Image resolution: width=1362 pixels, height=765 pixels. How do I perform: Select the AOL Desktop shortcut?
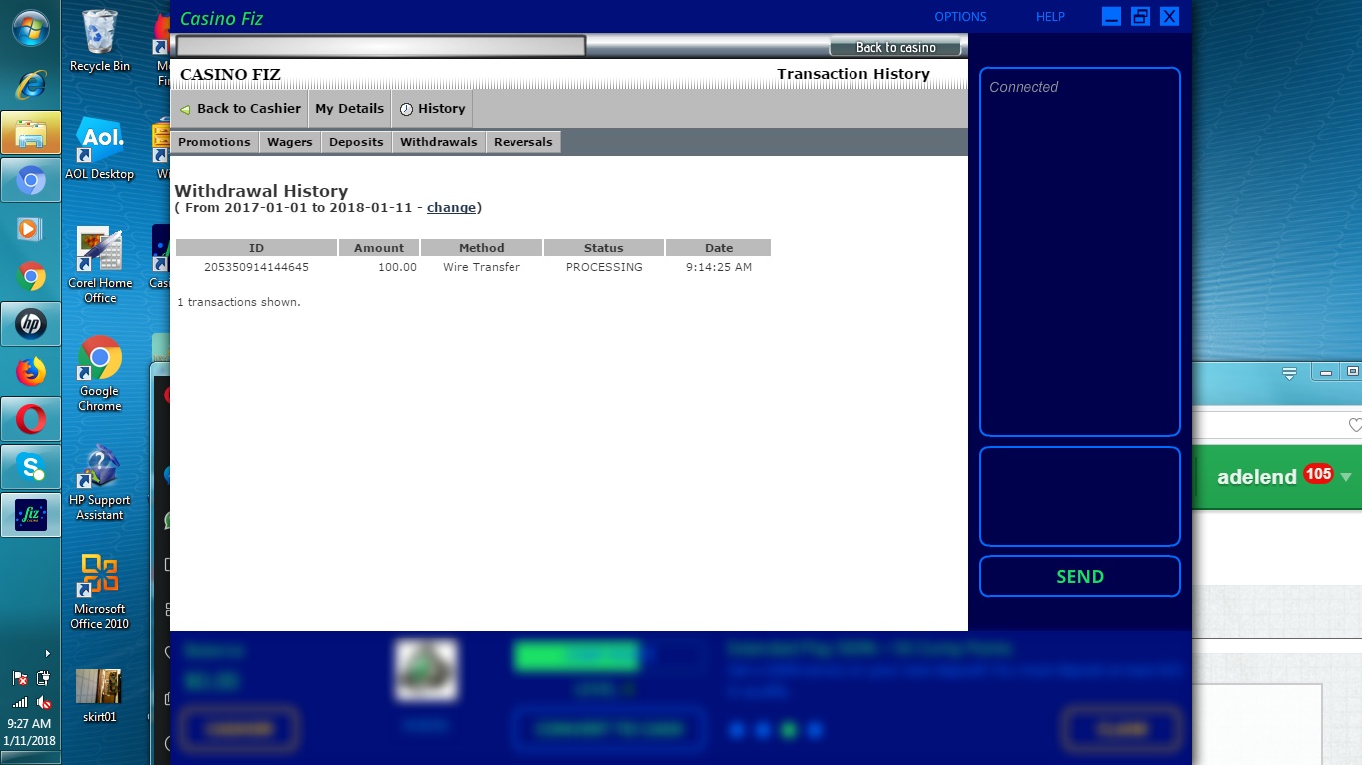pos(99,150)
